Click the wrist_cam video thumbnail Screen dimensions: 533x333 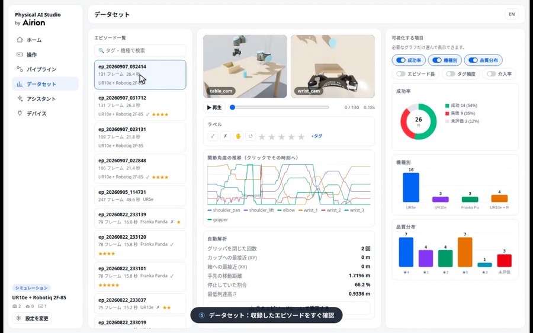click(333, 66)
